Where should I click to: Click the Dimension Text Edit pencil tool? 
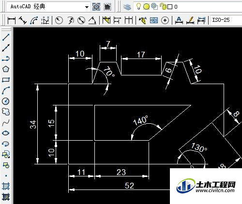[190, 20]
